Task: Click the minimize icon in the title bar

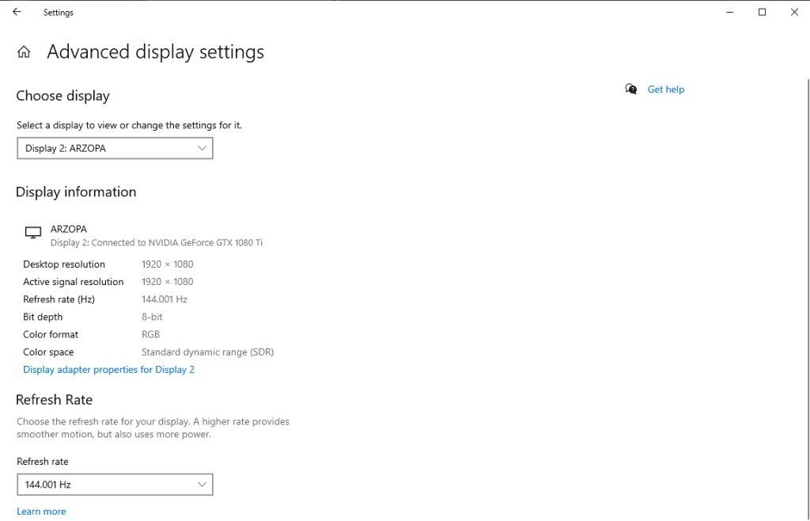Action: coord(729,12)
